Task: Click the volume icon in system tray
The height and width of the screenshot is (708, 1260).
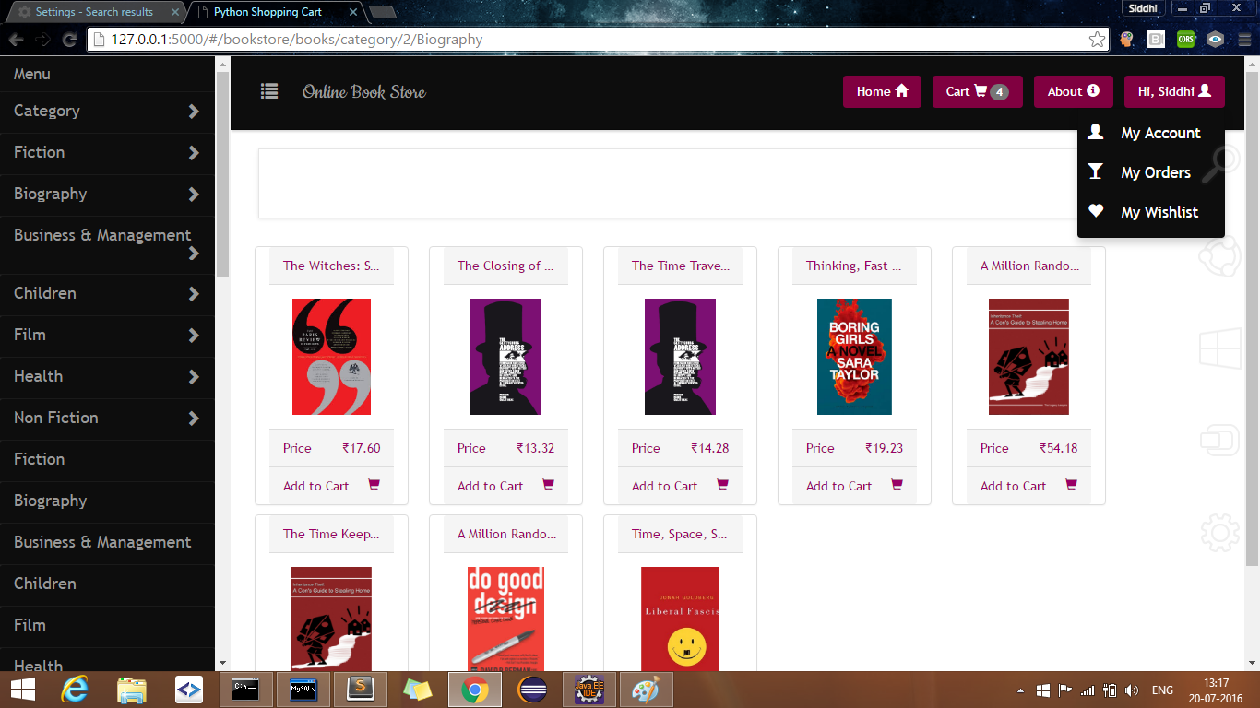Action: (x=1132, y=690)
